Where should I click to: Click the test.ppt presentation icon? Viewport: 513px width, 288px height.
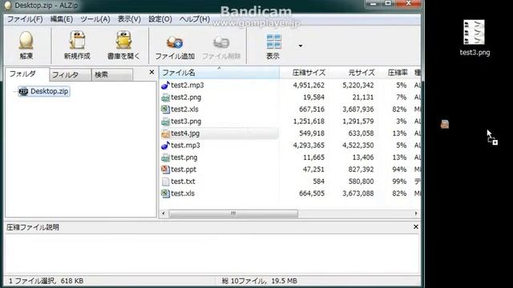coord(166,170)
